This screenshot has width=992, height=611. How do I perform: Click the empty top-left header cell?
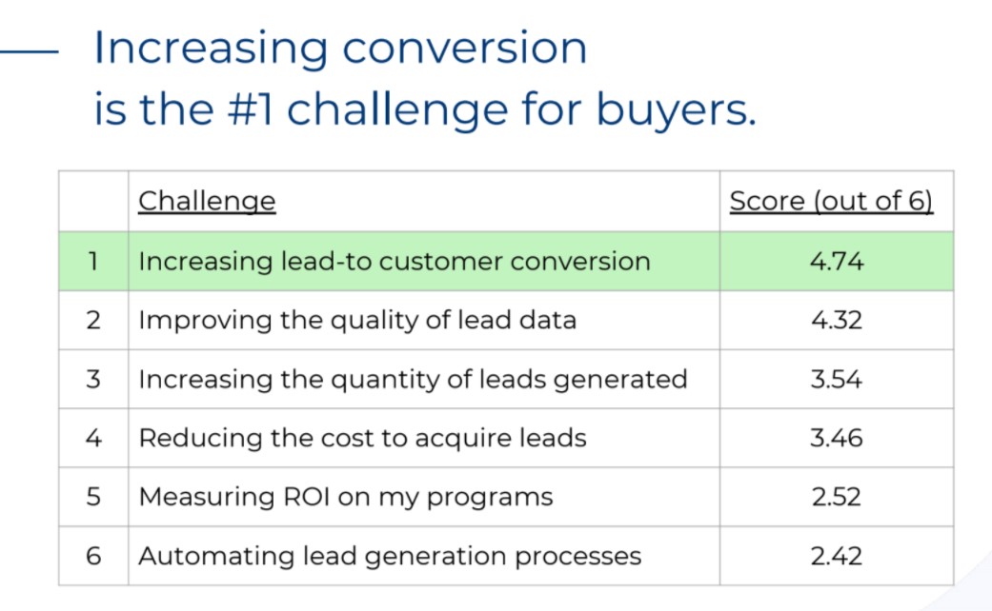92,202
